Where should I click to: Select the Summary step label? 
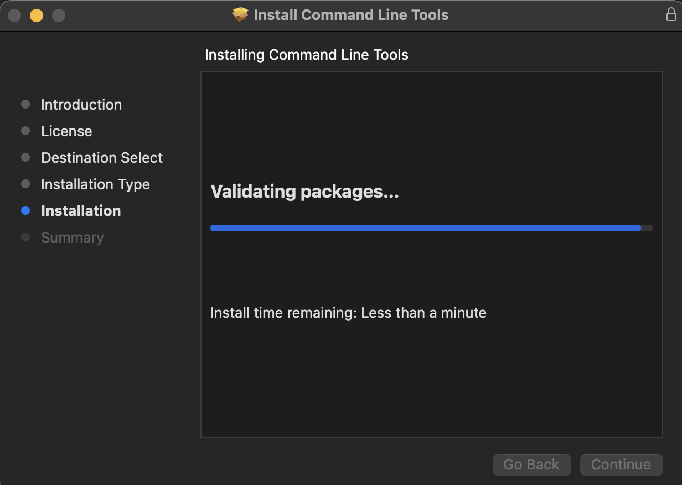coord(73,238)
